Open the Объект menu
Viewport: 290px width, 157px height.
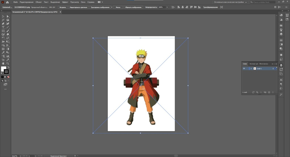[39, 2]
